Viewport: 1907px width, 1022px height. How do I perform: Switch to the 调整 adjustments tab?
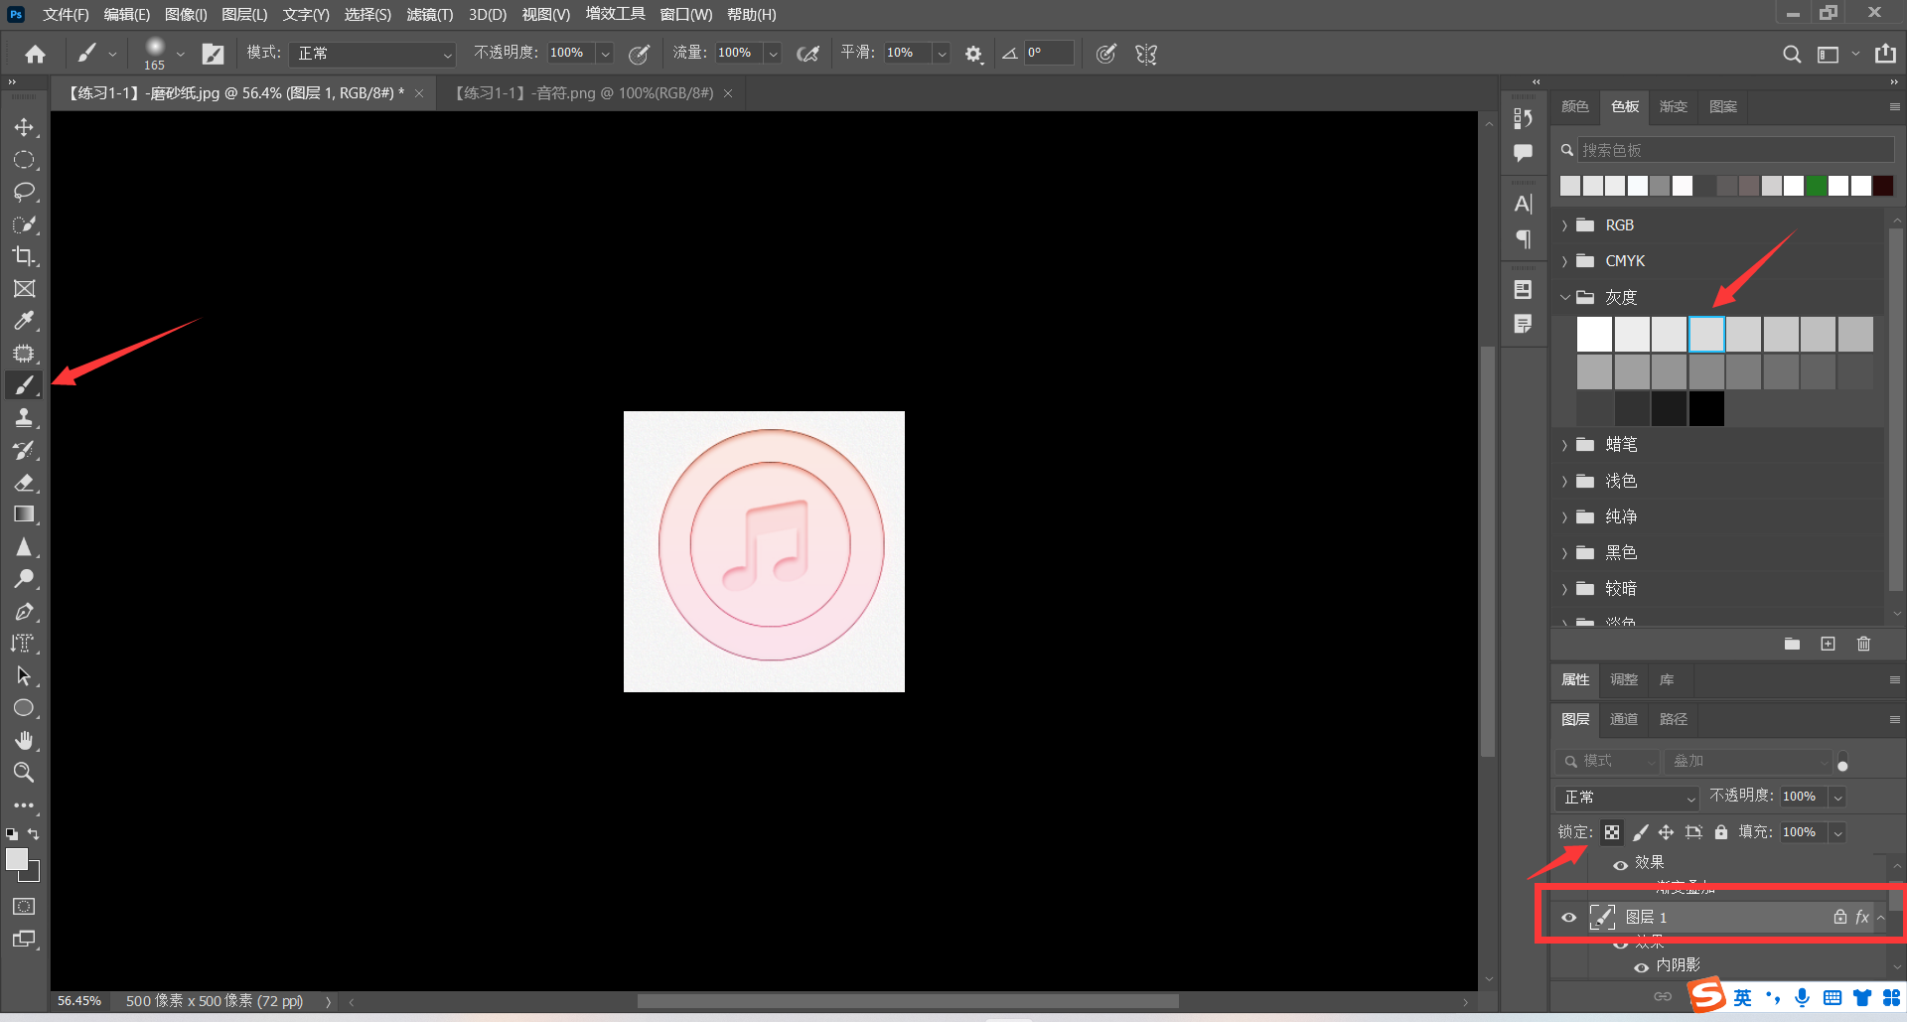1624,679
